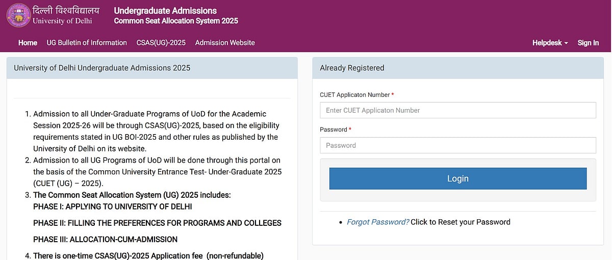Select the Already Registered panel header

click(x=352, y=68)
